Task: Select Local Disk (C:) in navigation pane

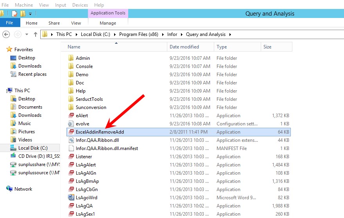Action: 33,148
